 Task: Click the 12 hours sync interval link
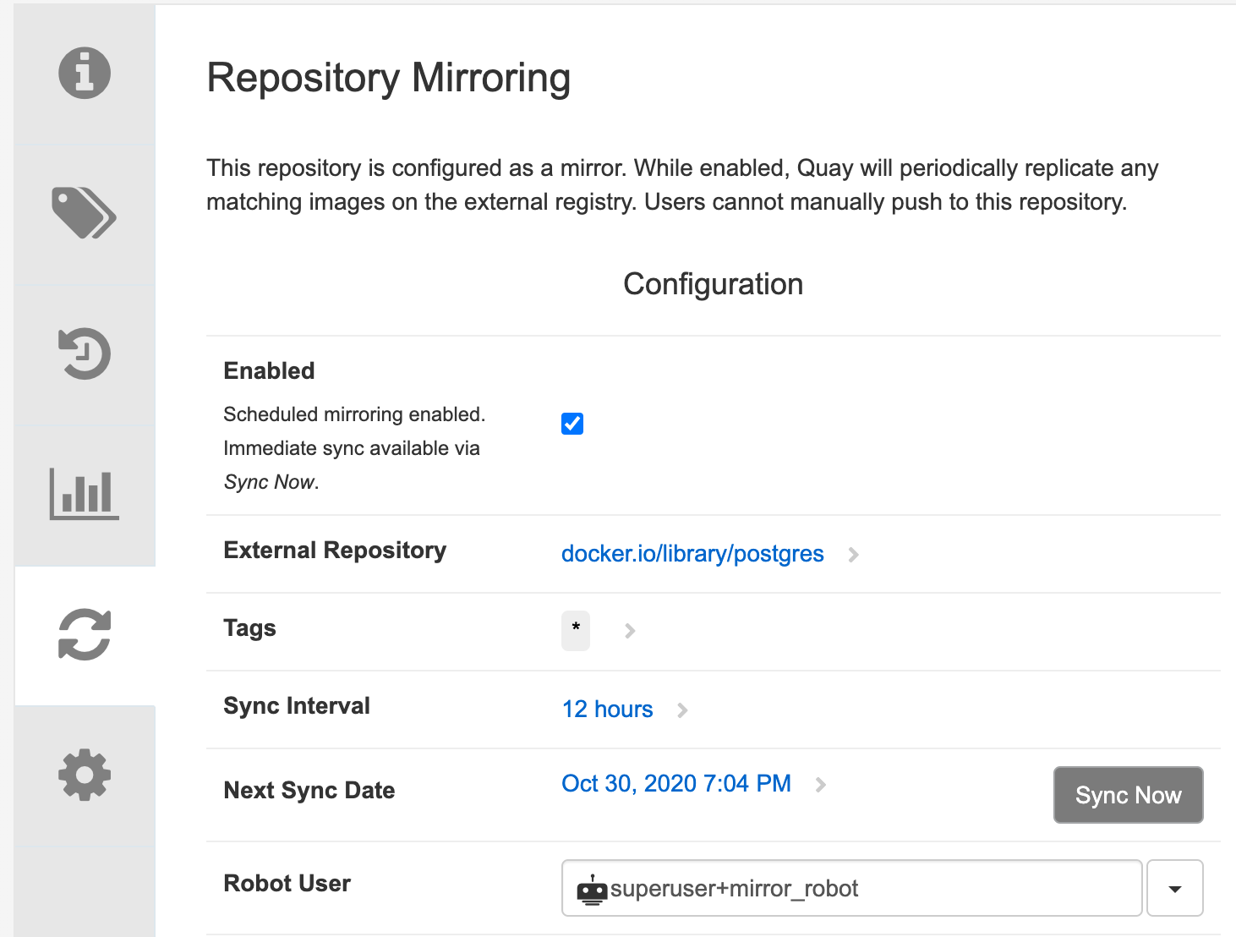(607, 710)
